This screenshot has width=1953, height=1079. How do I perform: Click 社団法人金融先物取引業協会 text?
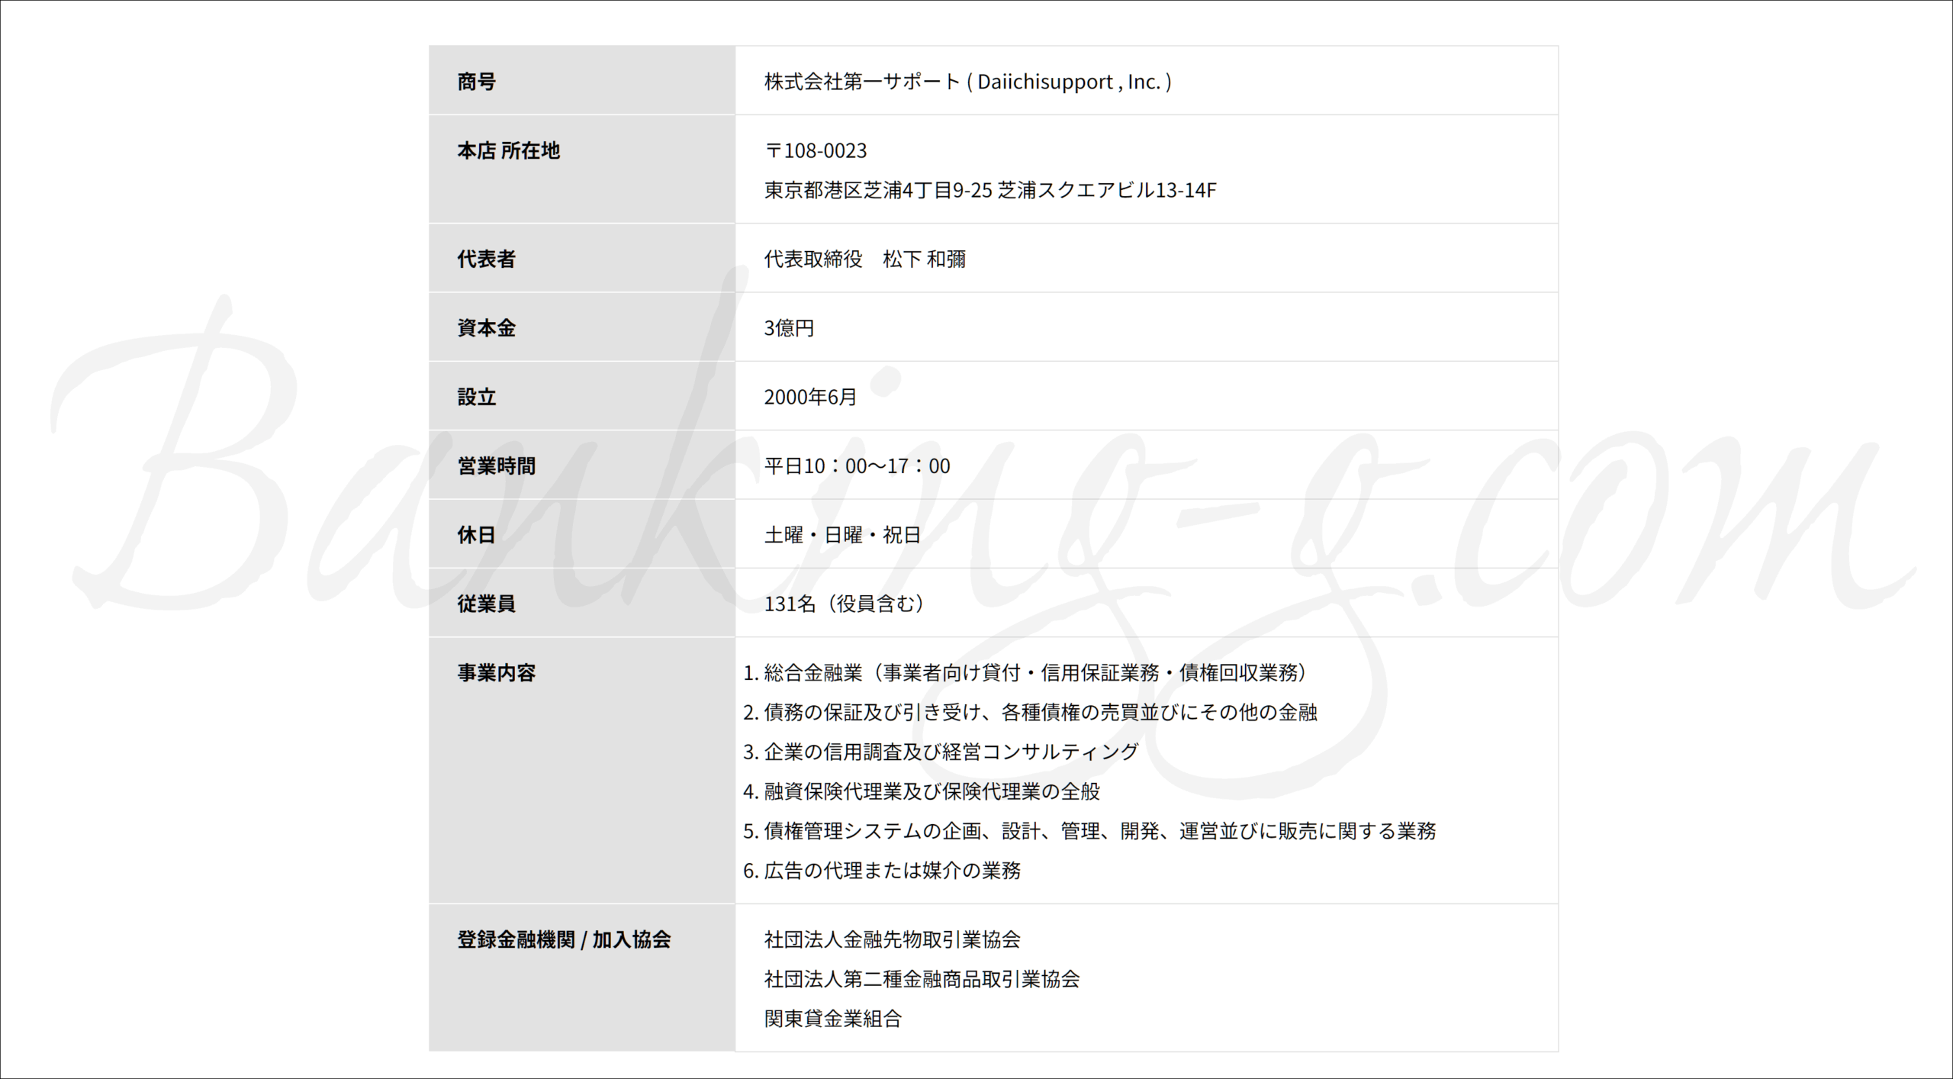[x=892, y=939]
